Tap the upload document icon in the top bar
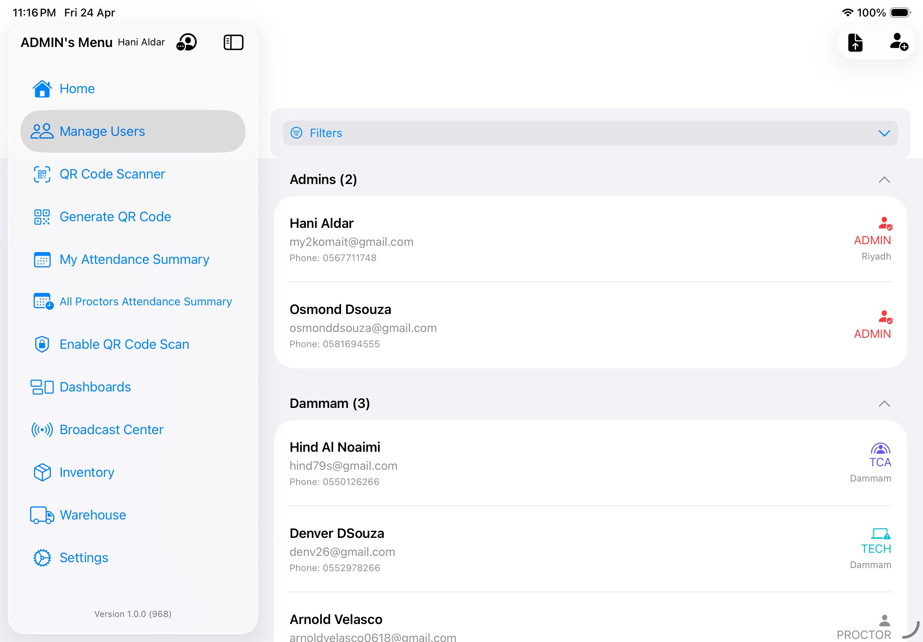 855,42
